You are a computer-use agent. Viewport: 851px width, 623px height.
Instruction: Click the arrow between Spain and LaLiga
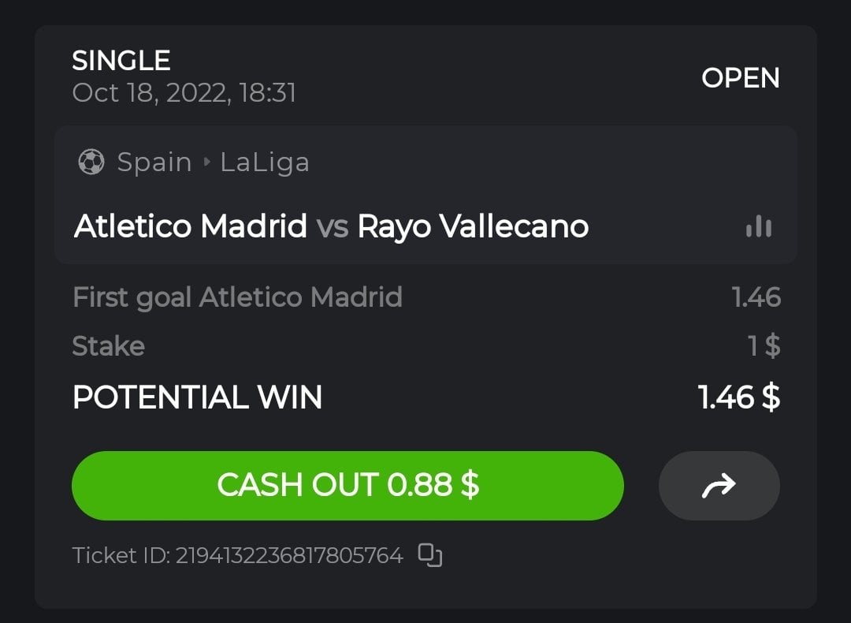[x=206, y=162]
